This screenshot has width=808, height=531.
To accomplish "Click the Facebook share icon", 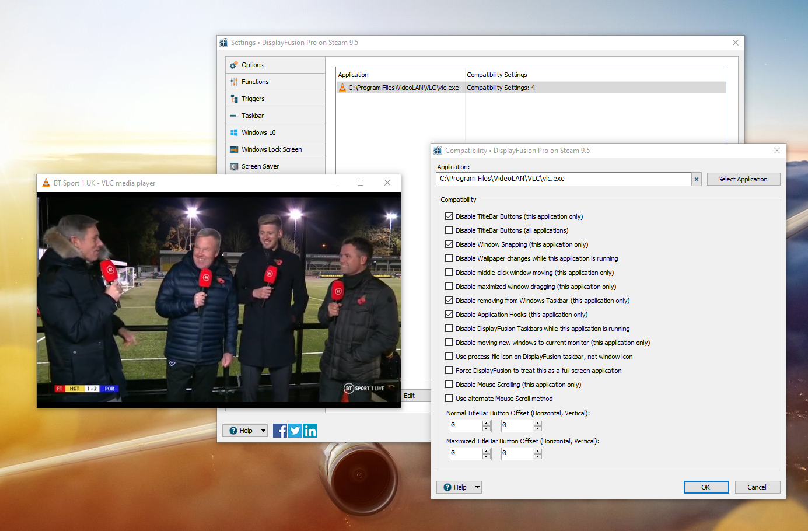I will point(279,431).
